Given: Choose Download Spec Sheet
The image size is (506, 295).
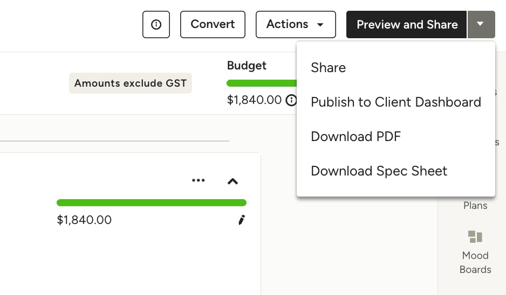Looking at the screenshot, I should [x=379, y=171].
